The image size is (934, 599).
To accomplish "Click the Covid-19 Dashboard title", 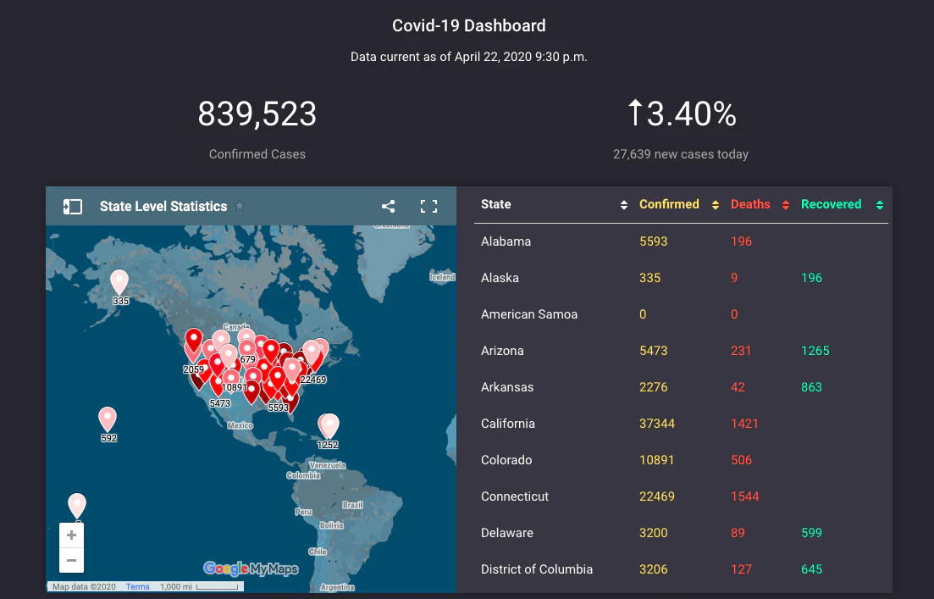I will coord(469,25).
